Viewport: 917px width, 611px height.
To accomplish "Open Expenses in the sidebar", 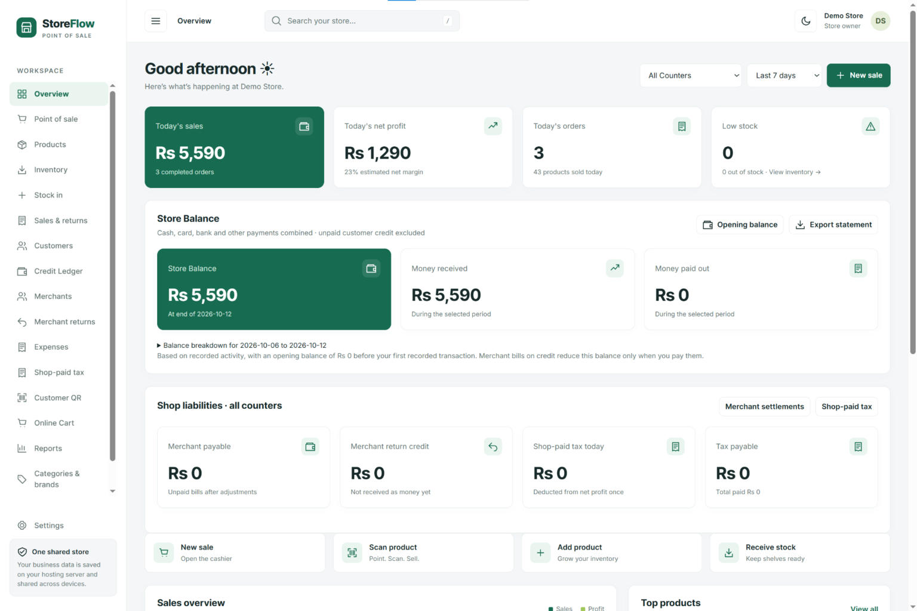I will click(x=59, y=347).
